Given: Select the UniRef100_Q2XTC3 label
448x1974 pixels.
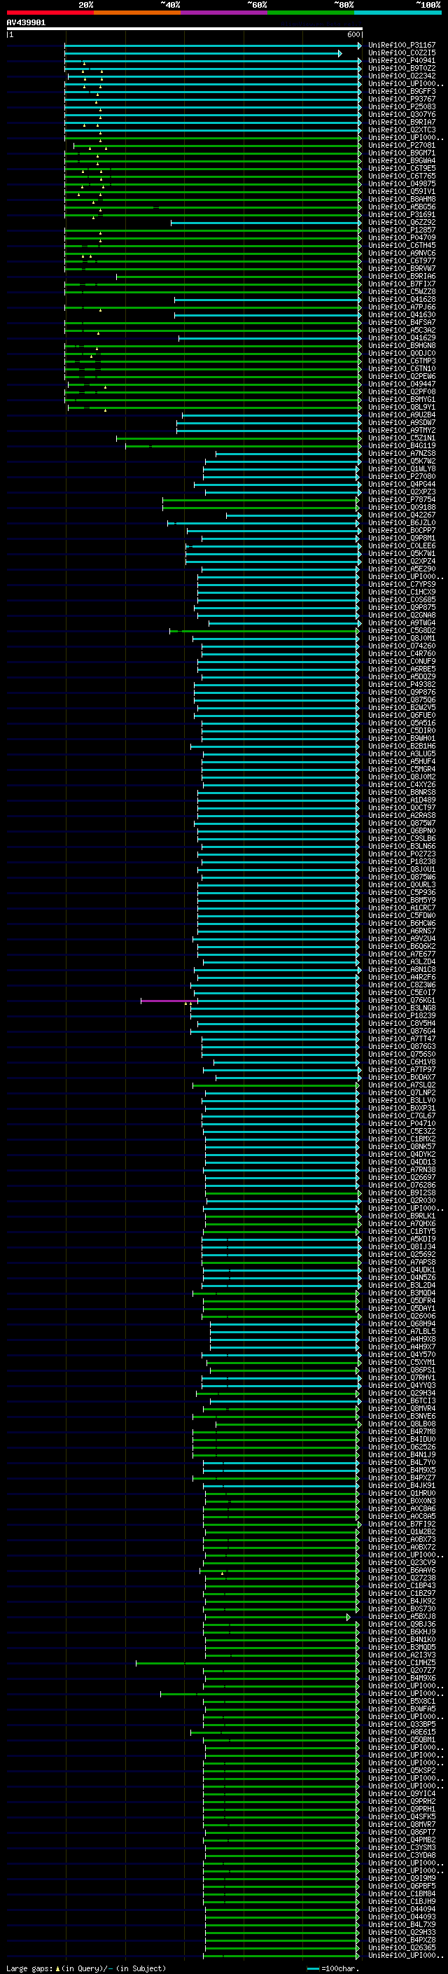Looking at the screenshot, I should pyautogui.click(x=401, y=130).
